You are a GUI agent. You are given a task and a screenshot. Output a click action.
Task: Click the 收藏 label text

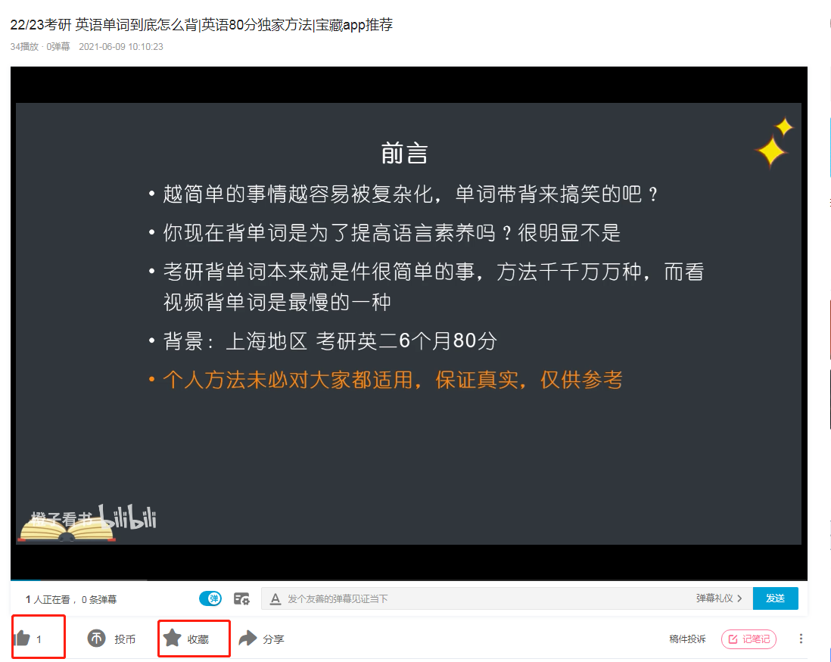[198, 639]
